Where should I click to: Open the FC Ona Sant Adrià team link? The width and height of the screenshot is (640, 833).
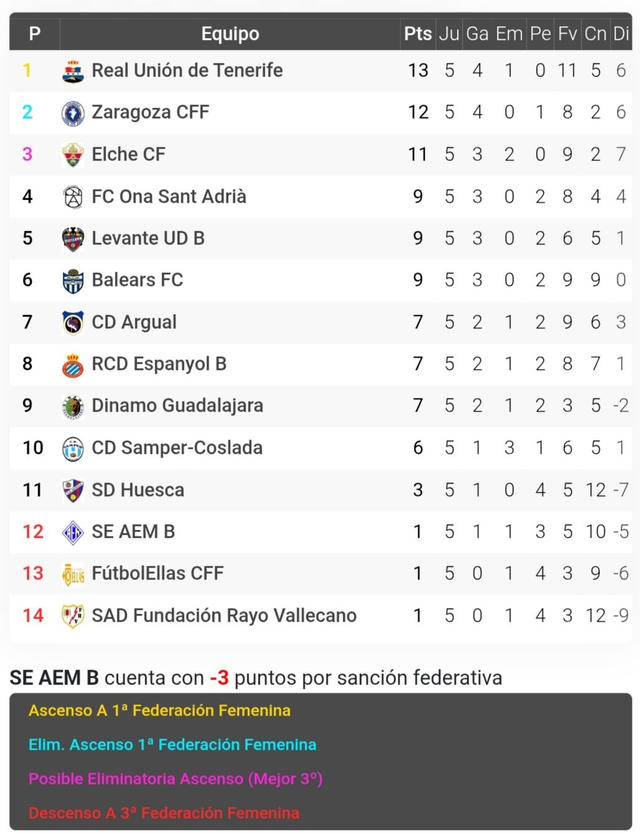pos(169,196)
